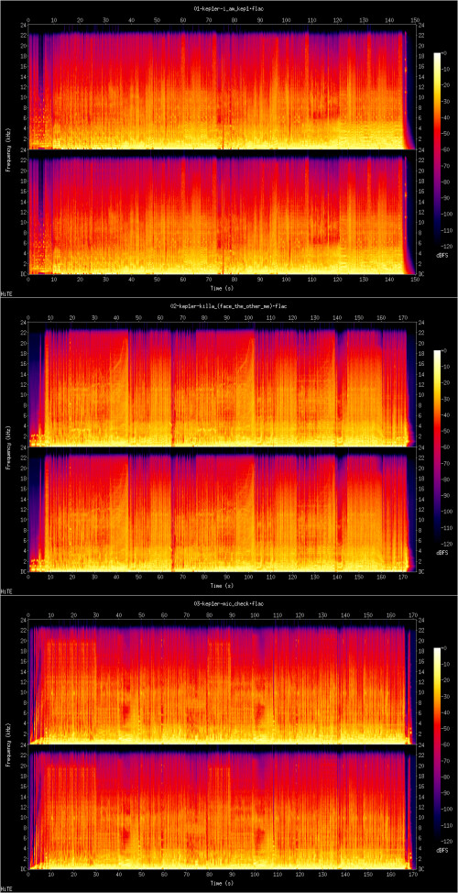Click the Time (s) label under 03-kepler-mic_check spectrogram

coord(221,883)
